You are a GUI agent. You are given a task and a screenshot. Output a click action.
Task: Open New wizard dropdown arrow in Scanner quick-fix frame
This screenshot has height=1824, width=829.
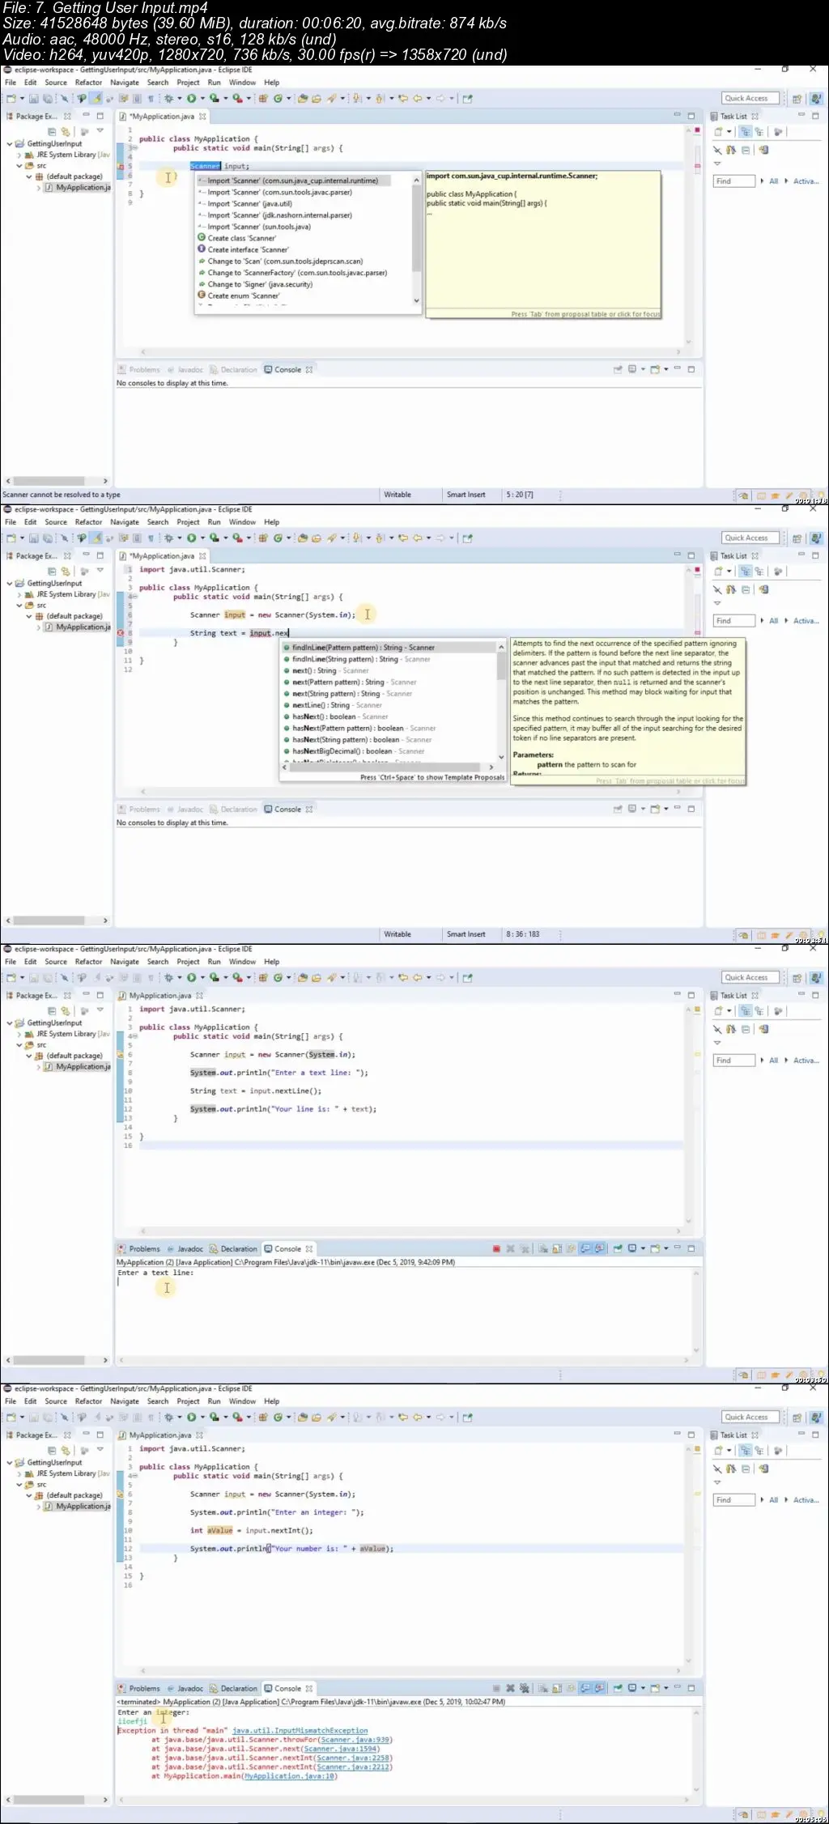coord(22,99)
